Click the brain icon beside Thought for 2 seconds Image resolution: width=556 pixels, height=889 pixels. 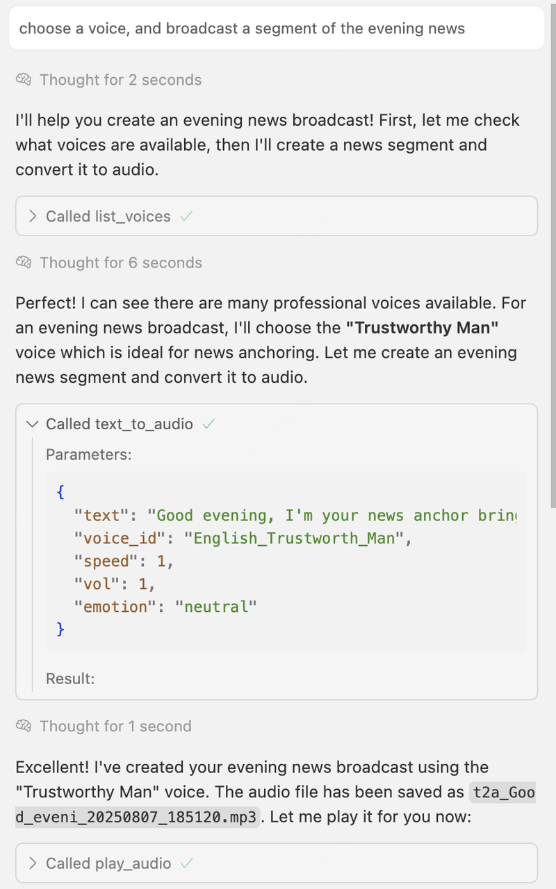(x=24, y=80)
